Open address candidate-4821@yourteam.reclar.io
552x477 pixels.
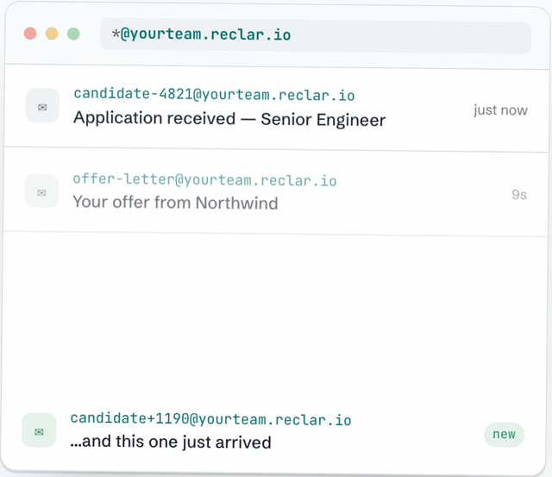point(214,94)
